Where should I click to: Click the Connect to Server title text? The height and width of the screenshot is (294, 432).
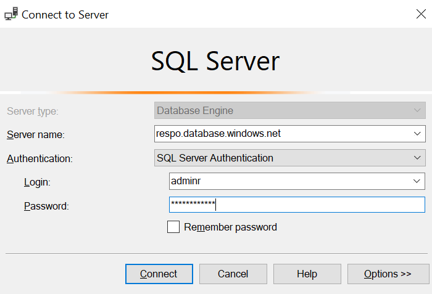point(65,15)
